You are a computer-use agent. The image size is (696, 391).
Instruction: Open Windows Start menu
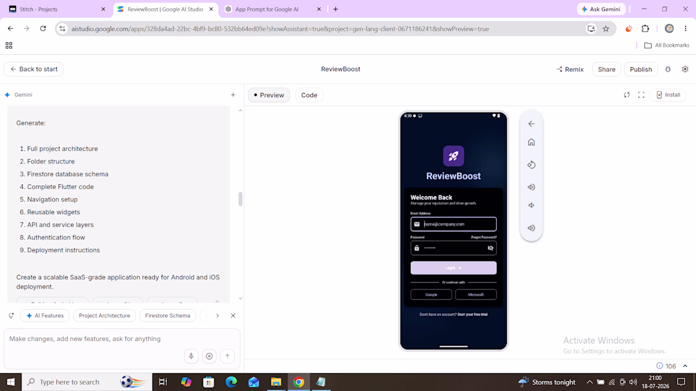(11, 382)
